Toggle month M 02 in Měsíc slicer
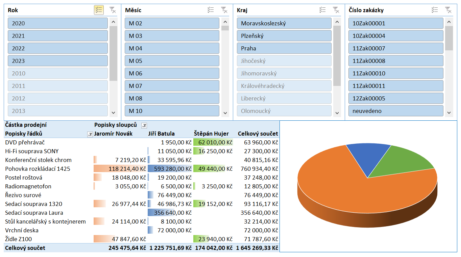This screenshot has height=257, width=461. click(172, 23)
